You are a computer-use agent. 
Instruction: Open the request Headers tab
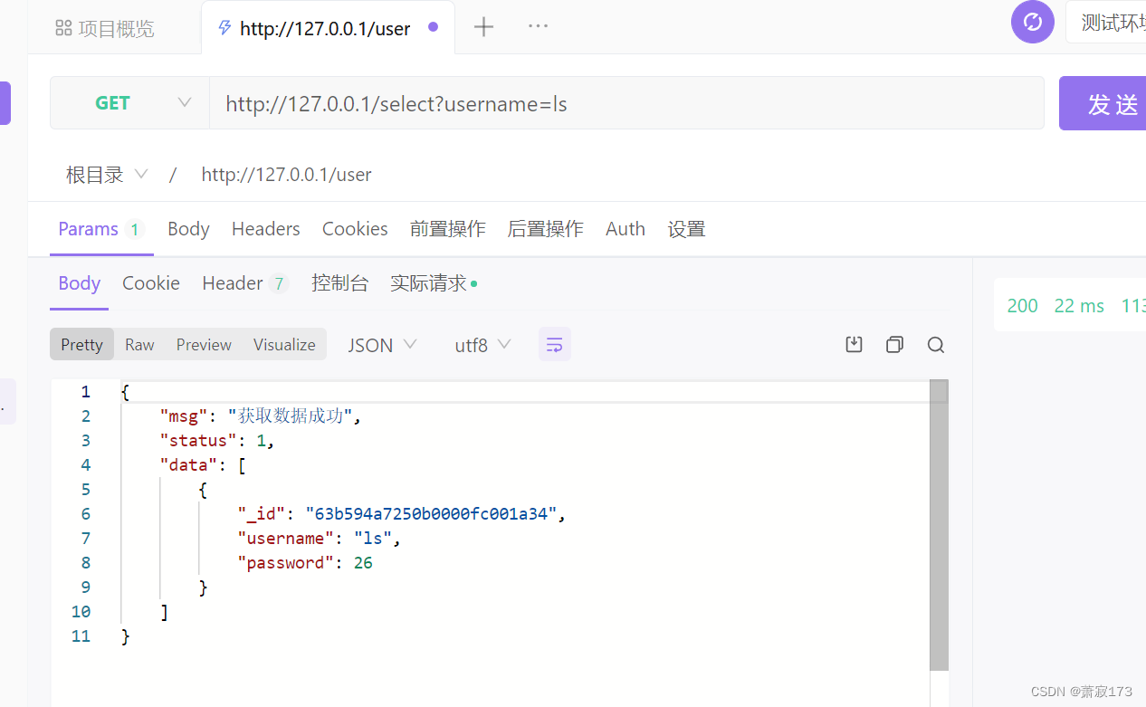(265, 229)
